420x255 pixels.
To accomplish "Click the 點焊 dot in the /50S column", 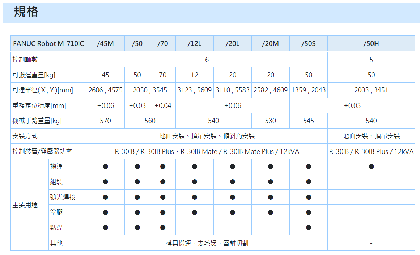I will (309, 228).
